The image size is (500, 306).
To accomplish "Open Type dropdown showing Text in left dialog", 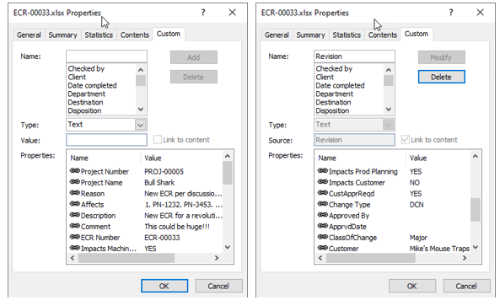I will 140,125.
